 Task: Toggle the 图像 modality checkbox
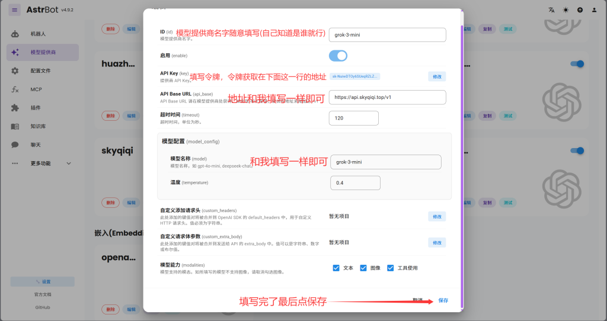pyautogui.click(x=363, y=268)
